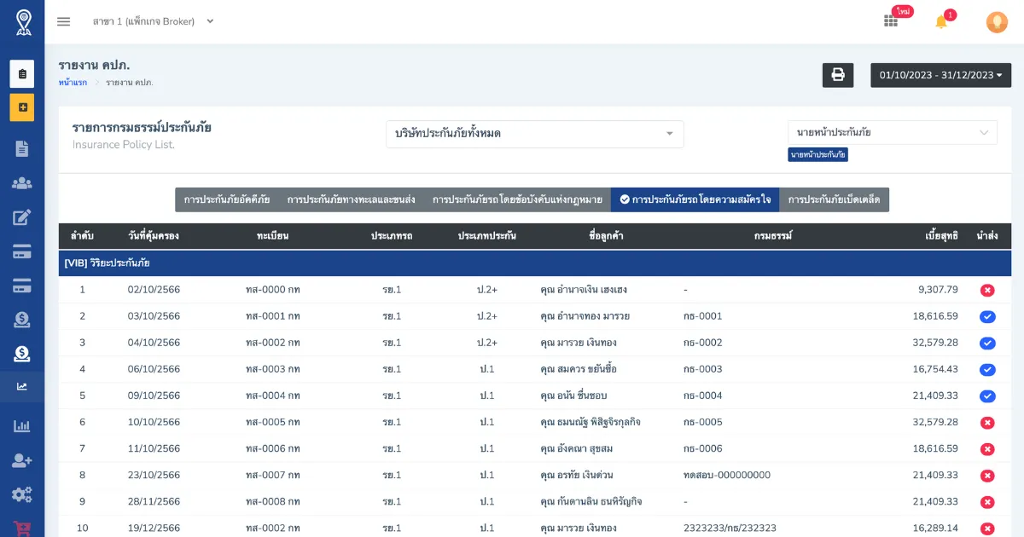Open the customers group icon in sidebar
1024x537 pixels.
point(22,183)
